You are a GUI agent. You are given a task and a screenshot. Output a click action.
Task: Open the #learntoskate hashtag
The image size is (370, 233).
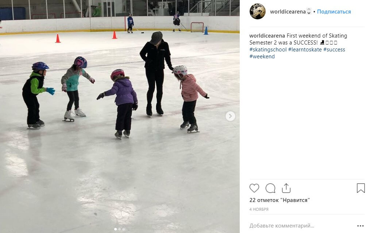click(305, 50)
